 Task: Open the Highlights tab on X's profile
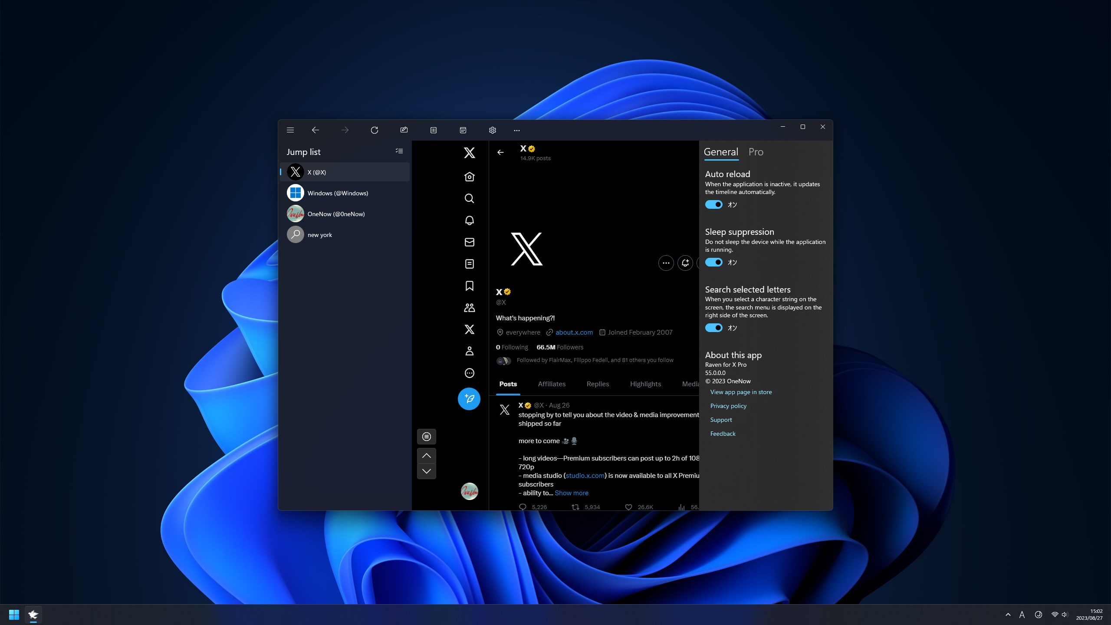645,384
